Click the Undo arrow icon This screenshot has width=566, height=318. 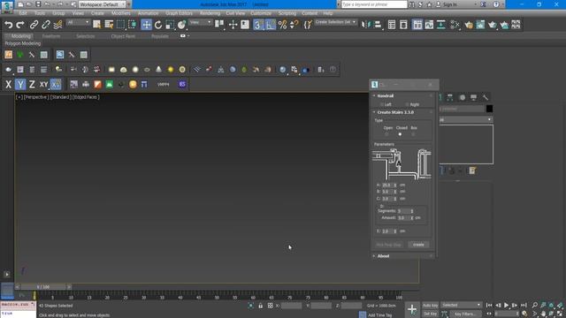click(8, 25)
